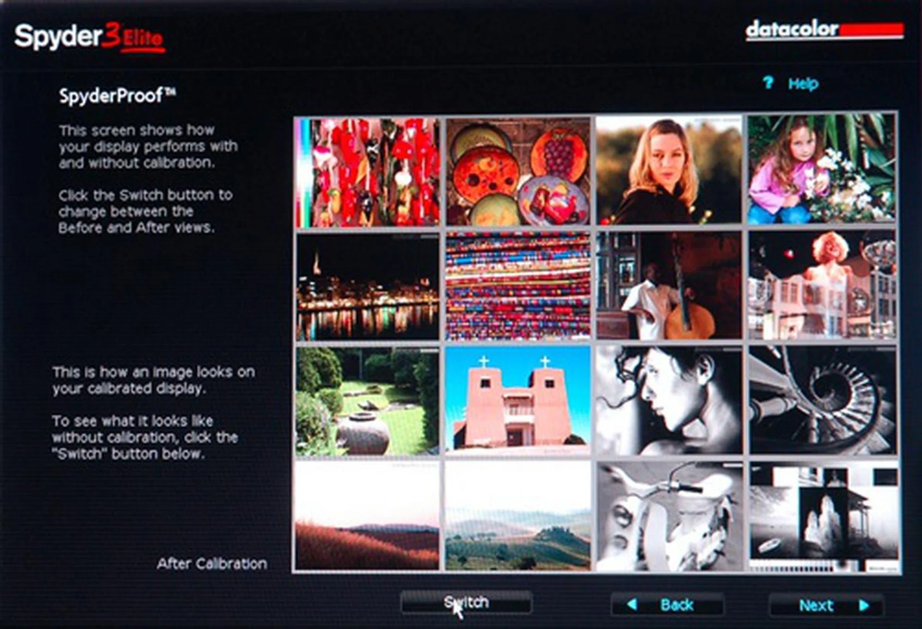Click the datacolor logo

(x=824, y=31)
